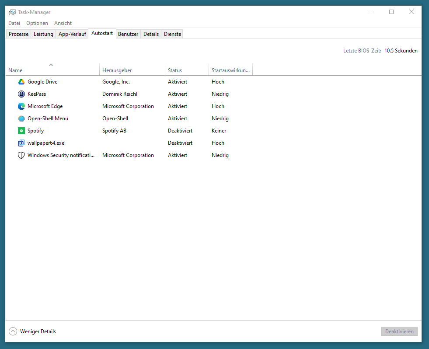Click publisher Spotify AB

tap(114, 131)
